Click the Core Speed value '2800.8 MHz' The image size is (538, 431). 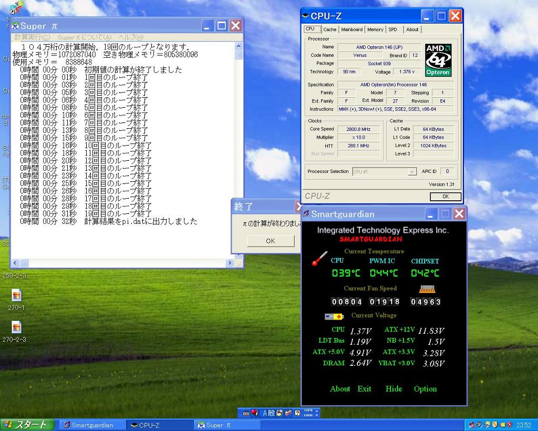[358, 129]
